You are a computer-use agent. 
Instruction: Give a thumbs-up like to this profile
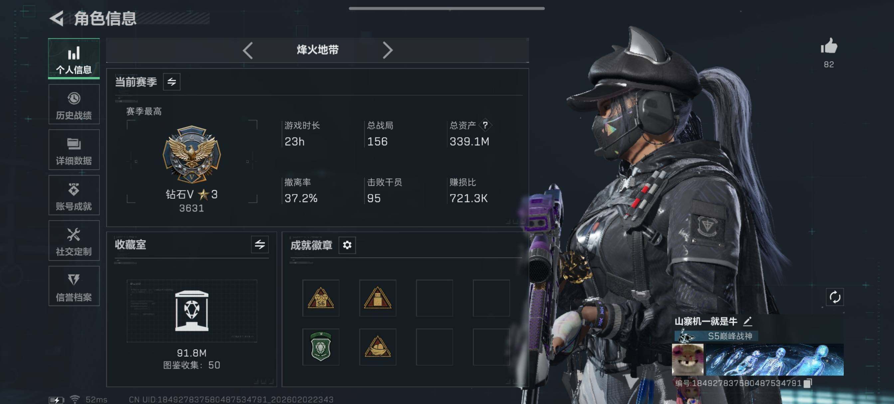[828, 46]
